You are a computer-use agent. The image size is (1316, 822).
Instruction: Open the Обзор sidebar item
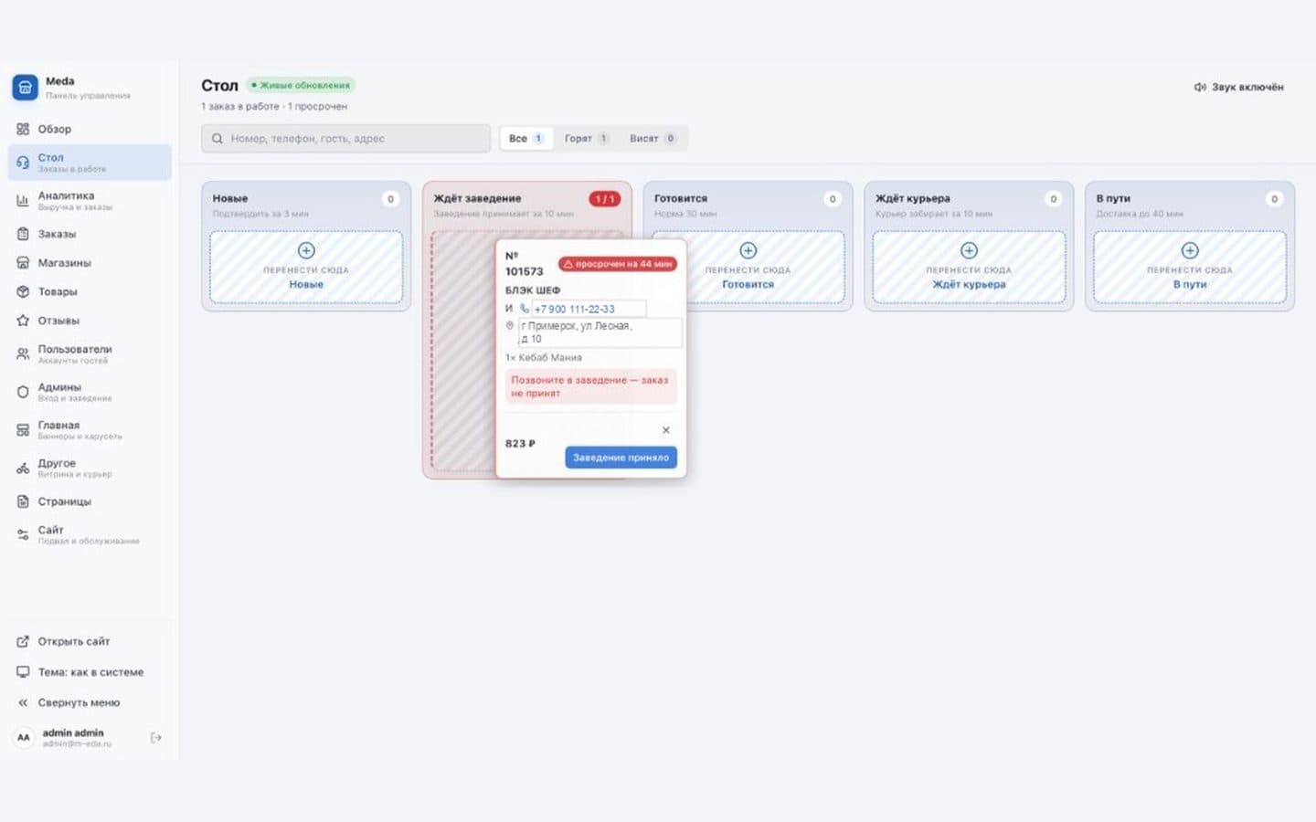point(90,129)
